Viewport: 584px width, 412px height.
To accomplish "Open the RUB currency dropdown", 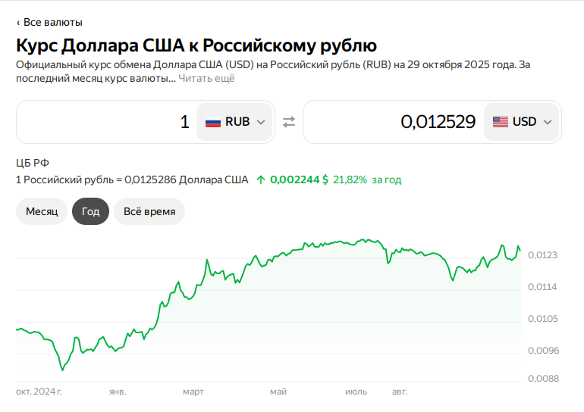I will 235,122.
